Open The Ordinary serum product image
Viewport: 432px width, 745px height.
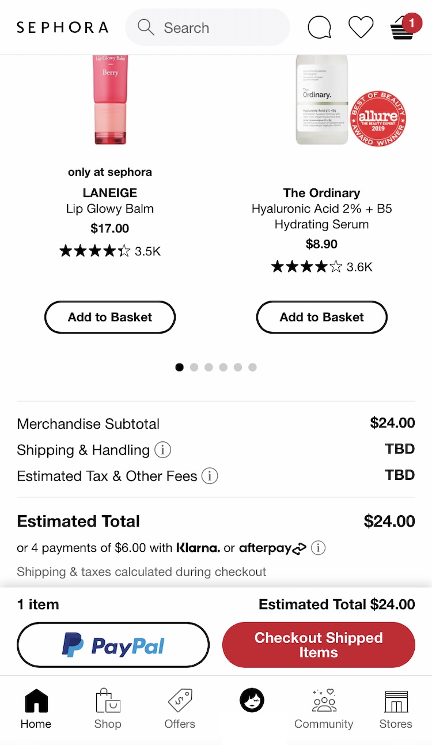tap(323, 101)
